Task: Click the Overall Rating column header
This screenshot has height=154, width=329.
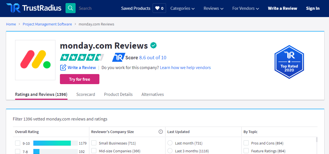Action: coord(27,132)
